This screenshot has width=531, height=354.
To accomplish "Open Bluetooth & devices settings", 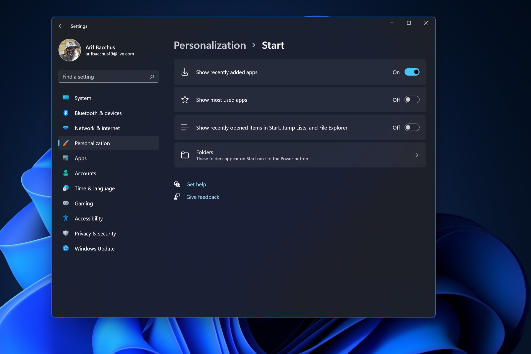I will point(98,113).
